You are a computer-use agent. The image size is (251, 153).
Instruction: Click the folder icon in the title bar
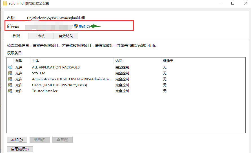click(5, 3)
